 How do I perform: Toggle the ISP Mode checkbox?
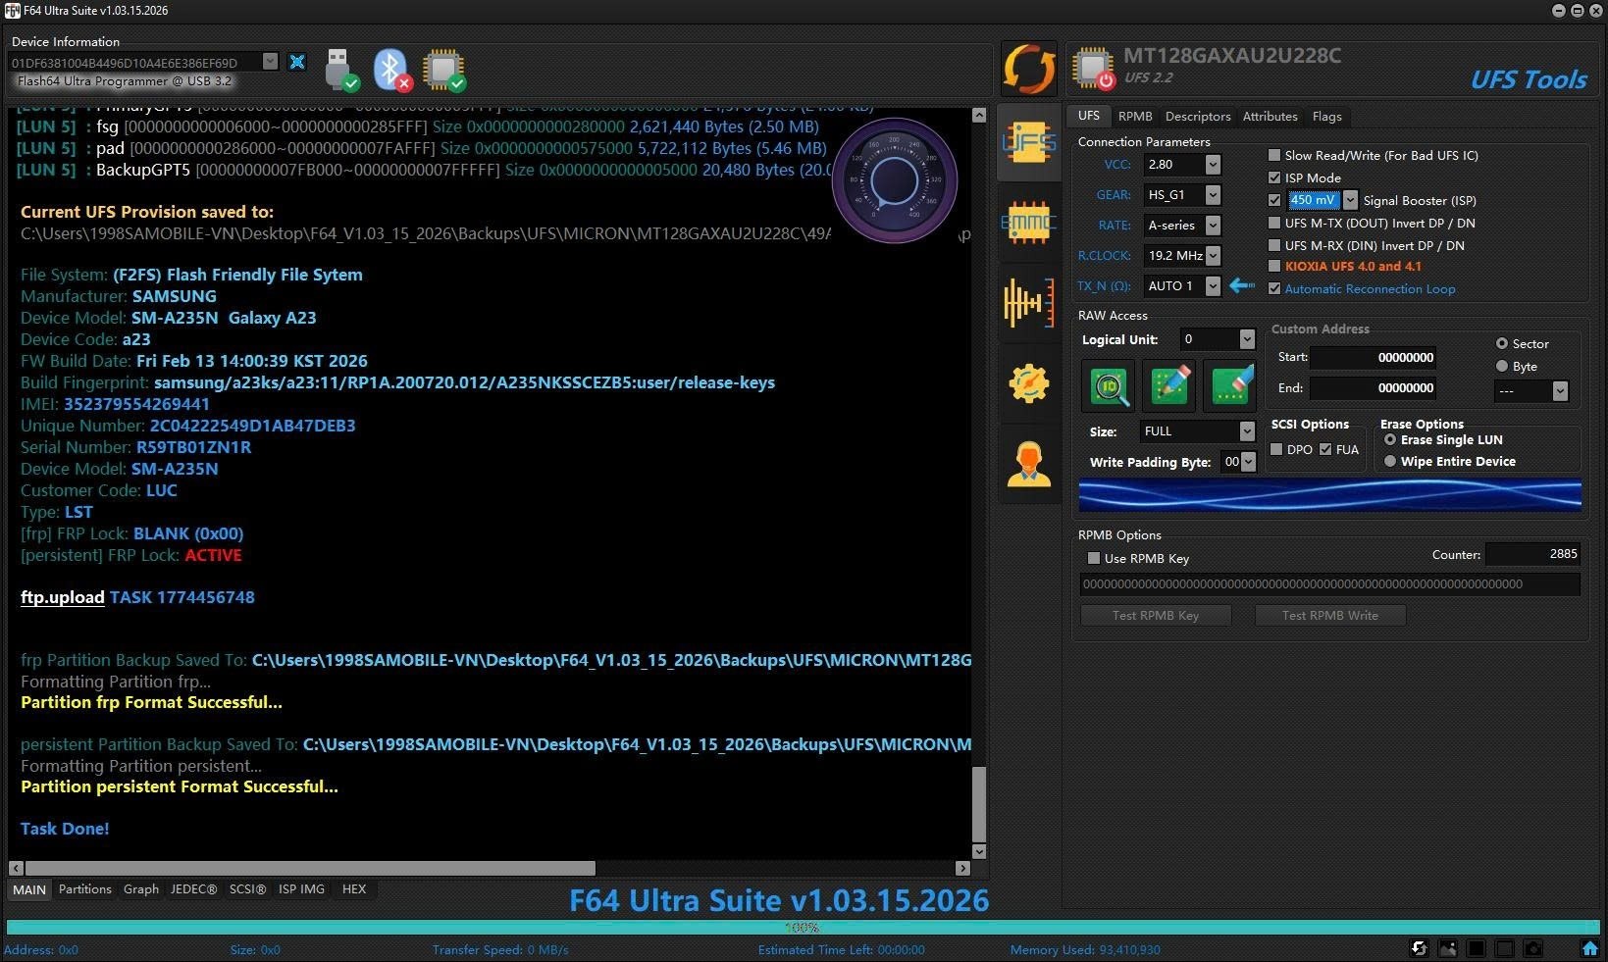coord(1274,177)
